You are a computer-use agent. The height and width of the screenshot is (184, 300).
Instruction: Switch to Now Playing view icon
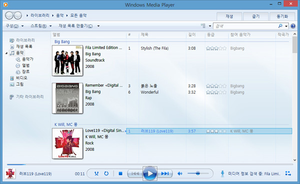(x=288, y=174)
